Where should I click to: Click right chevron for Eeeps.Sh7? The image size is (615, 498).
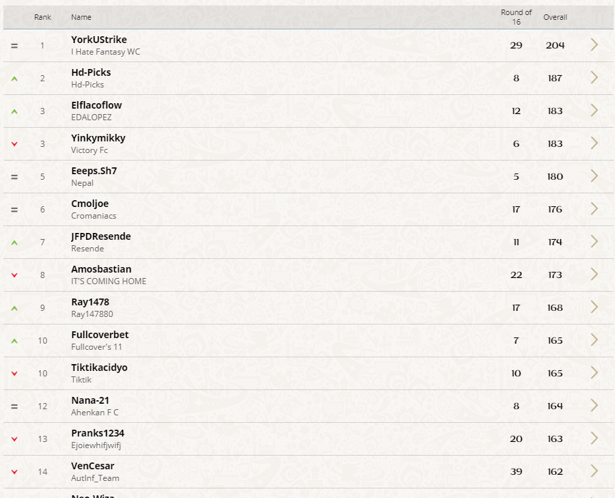pyautogui.click(x=594, y=176)
